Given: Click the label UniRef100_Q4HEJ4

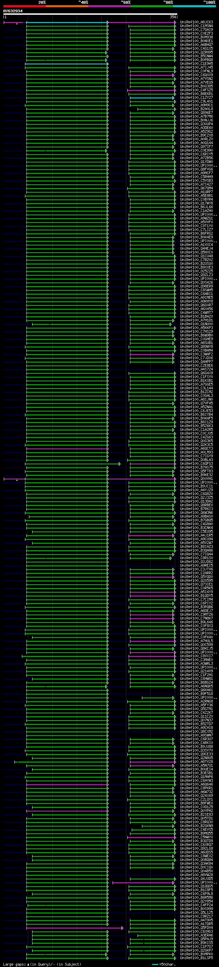Looking at the screenshot, I should click(x=196, y=248).
